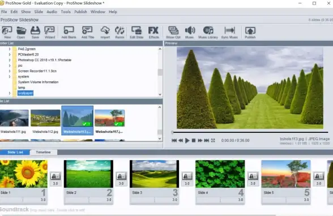Click the file list scroll up arrow
The height and width of the screenshot is (216, 333).
click(160, 107)
